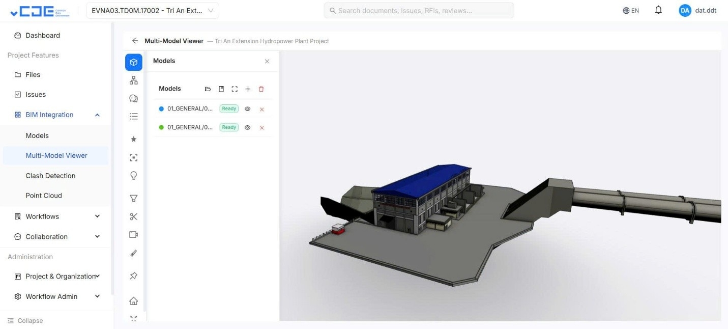Click the back arrow beside Multi-Model Viewer
This screenshot has width=728, height=329.
tap(135, 41)
